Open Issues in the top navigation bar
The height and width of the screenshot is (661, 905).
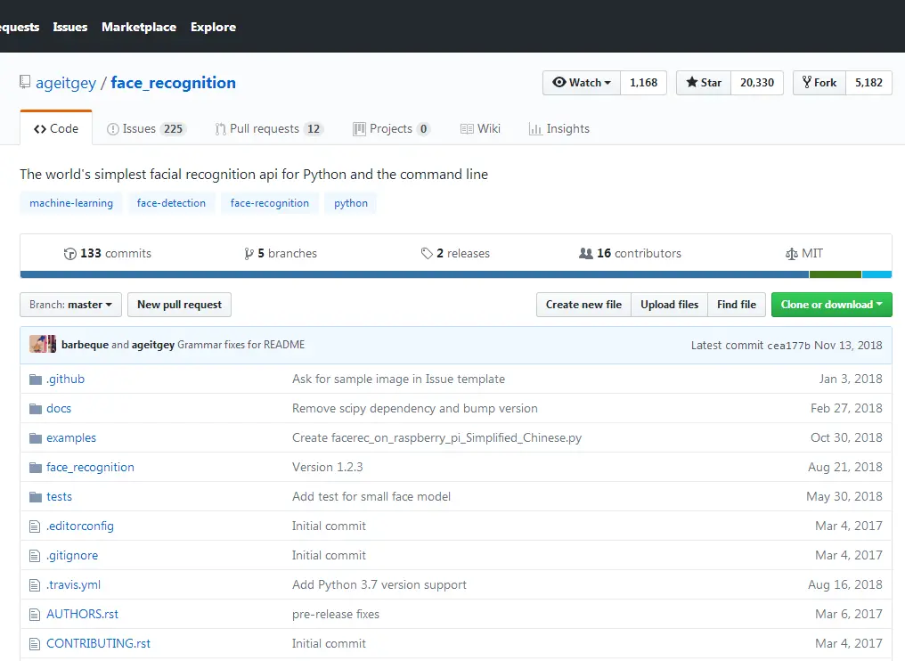[x=70, y=27]
